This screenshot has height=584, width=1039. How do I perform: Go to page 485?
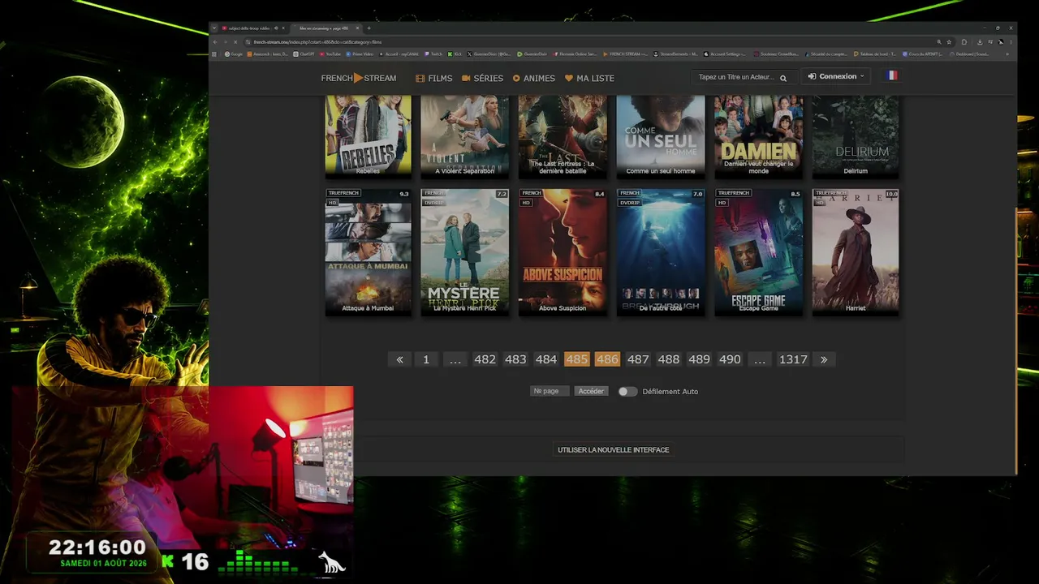[576, 359]
